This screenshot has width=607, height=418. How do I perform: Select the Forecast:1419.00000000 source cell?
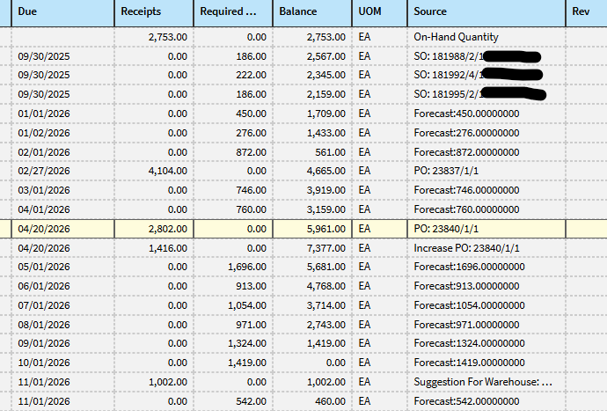click(x=486, y=363)
